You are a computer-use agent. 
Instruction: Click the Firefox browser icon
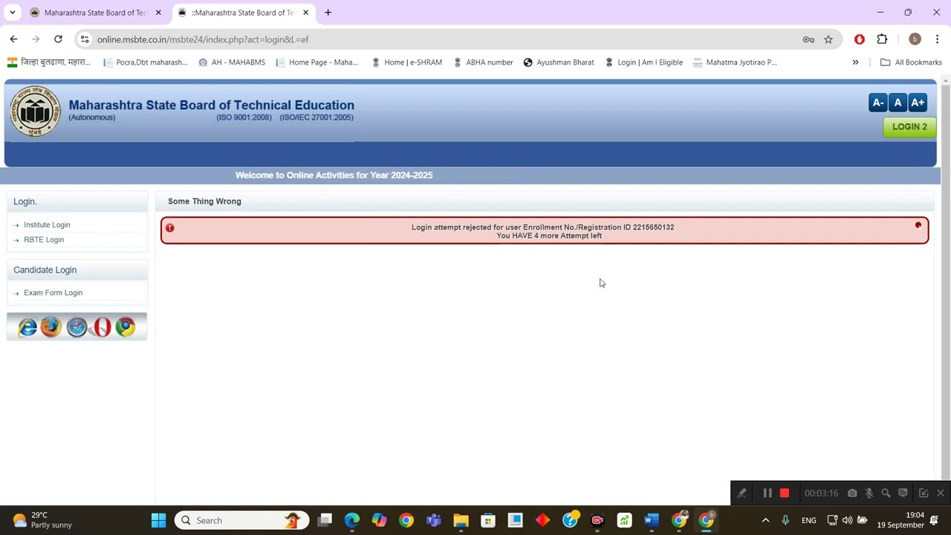[51, 327]
